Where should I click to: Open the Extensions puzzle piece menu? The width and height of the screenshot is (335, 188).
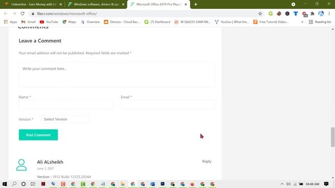312,14
